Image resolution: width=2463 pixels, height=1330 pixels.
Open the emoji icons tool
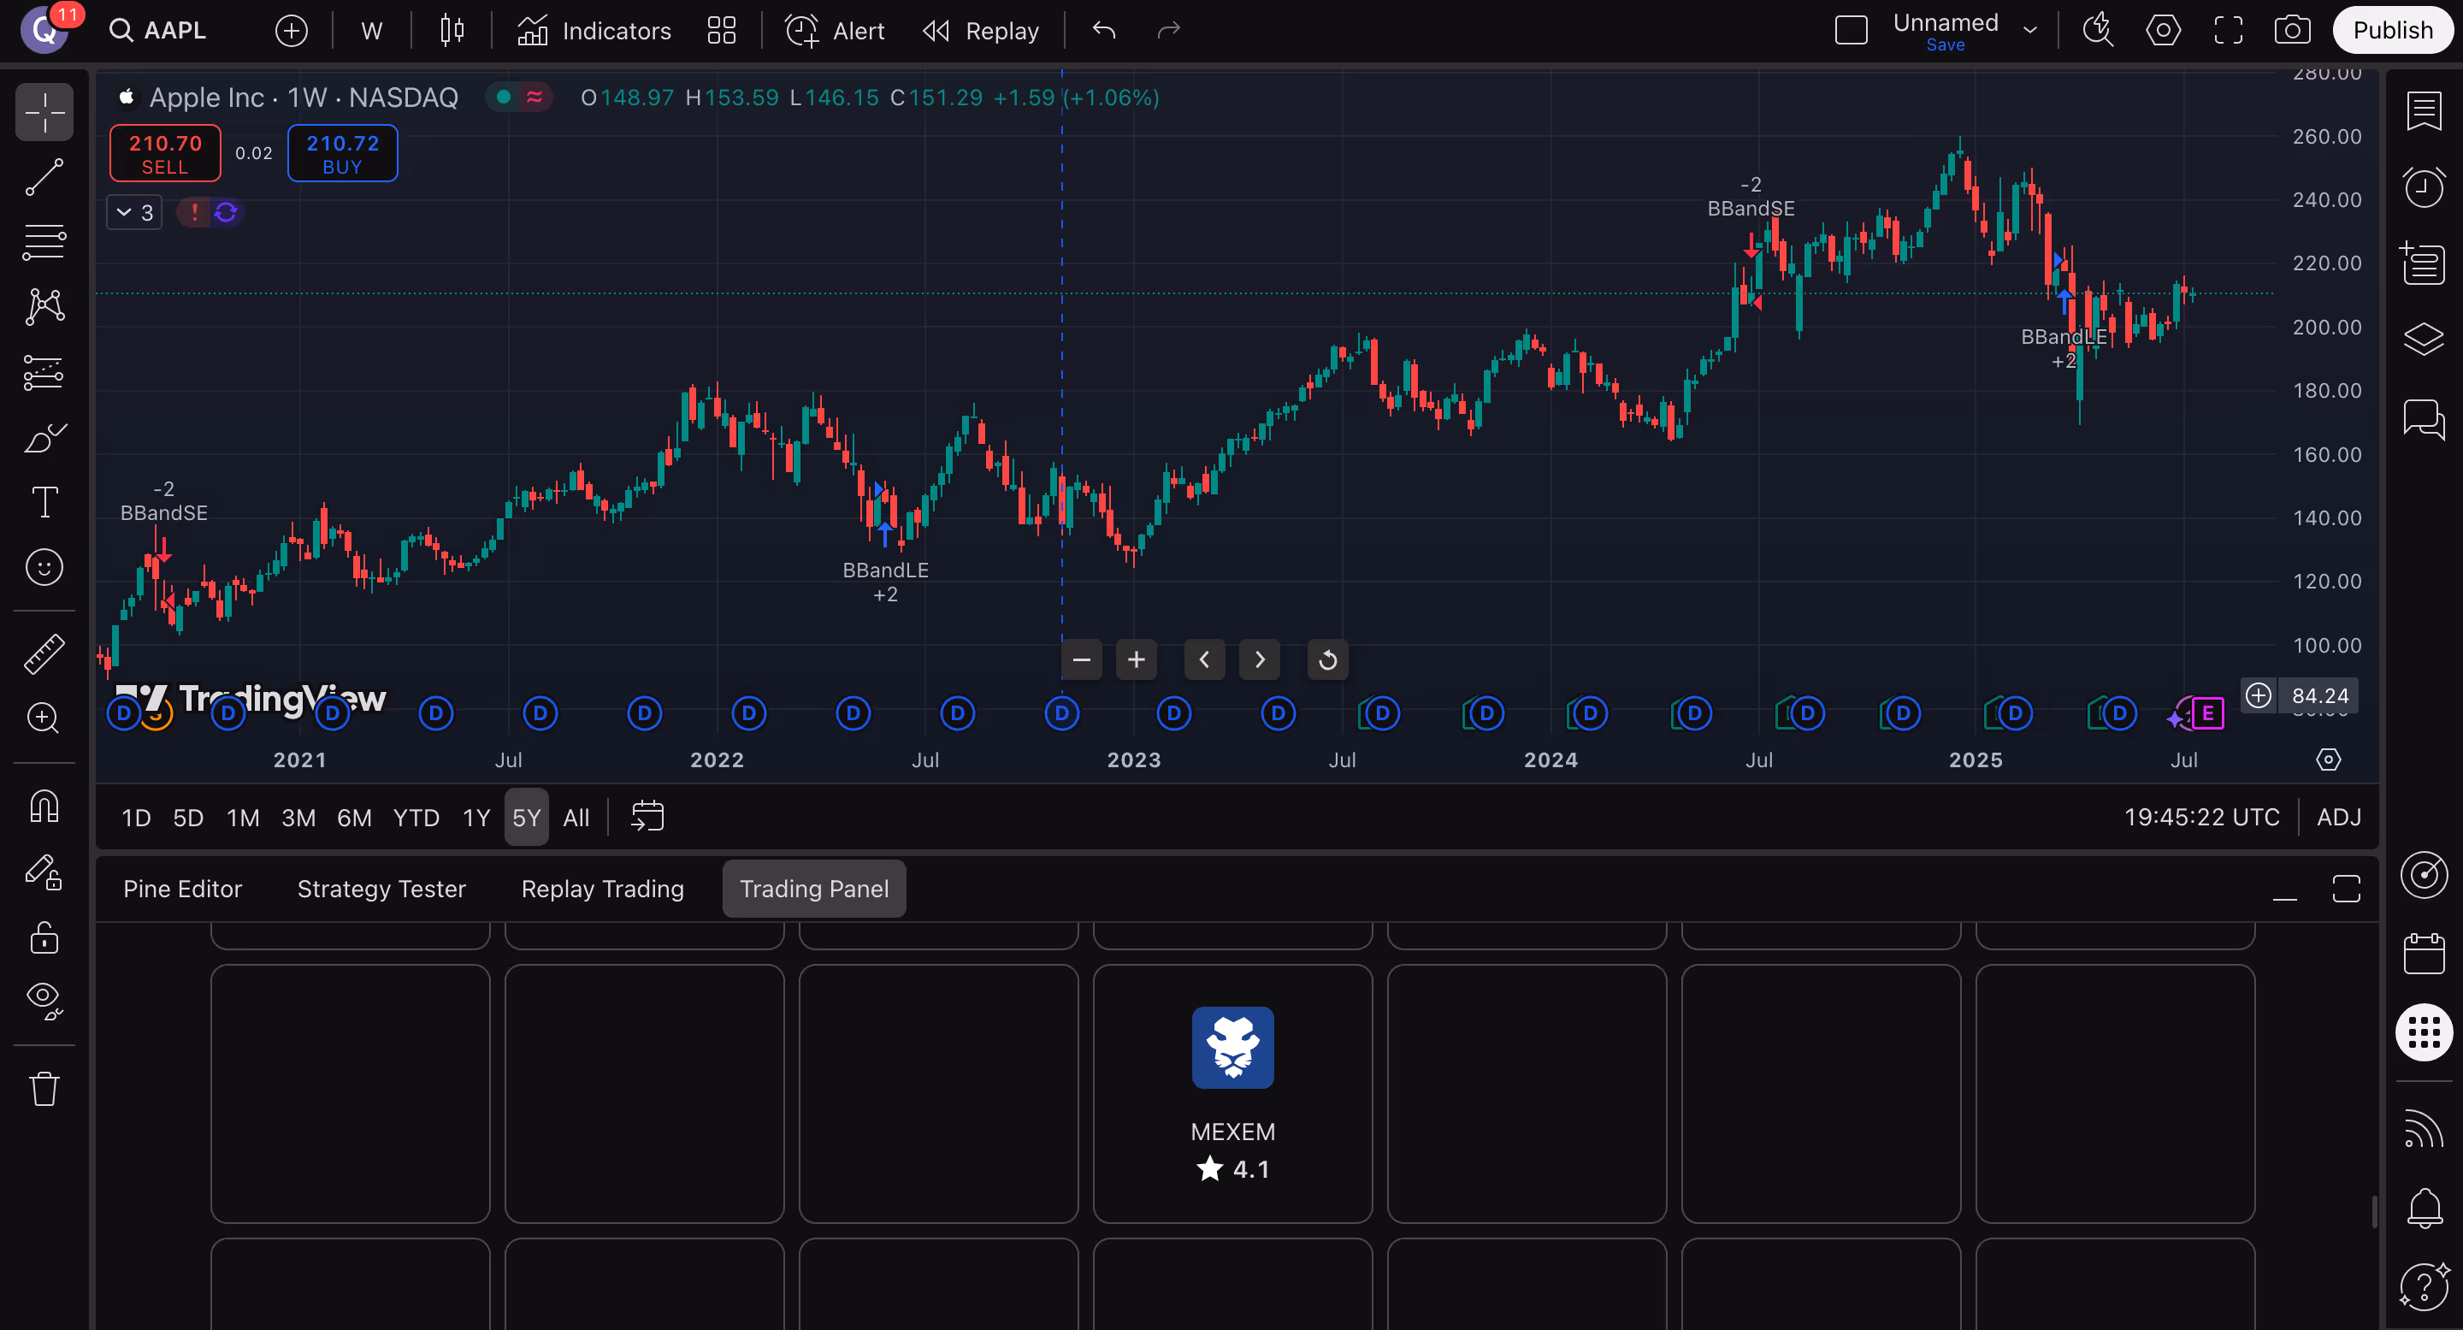point(44,567)
